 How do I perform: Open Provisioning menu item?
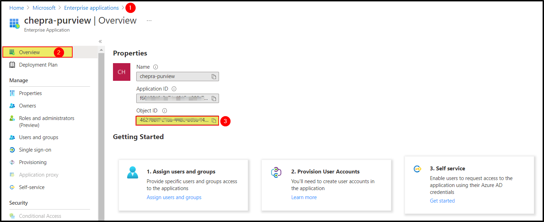click(33, 162)
